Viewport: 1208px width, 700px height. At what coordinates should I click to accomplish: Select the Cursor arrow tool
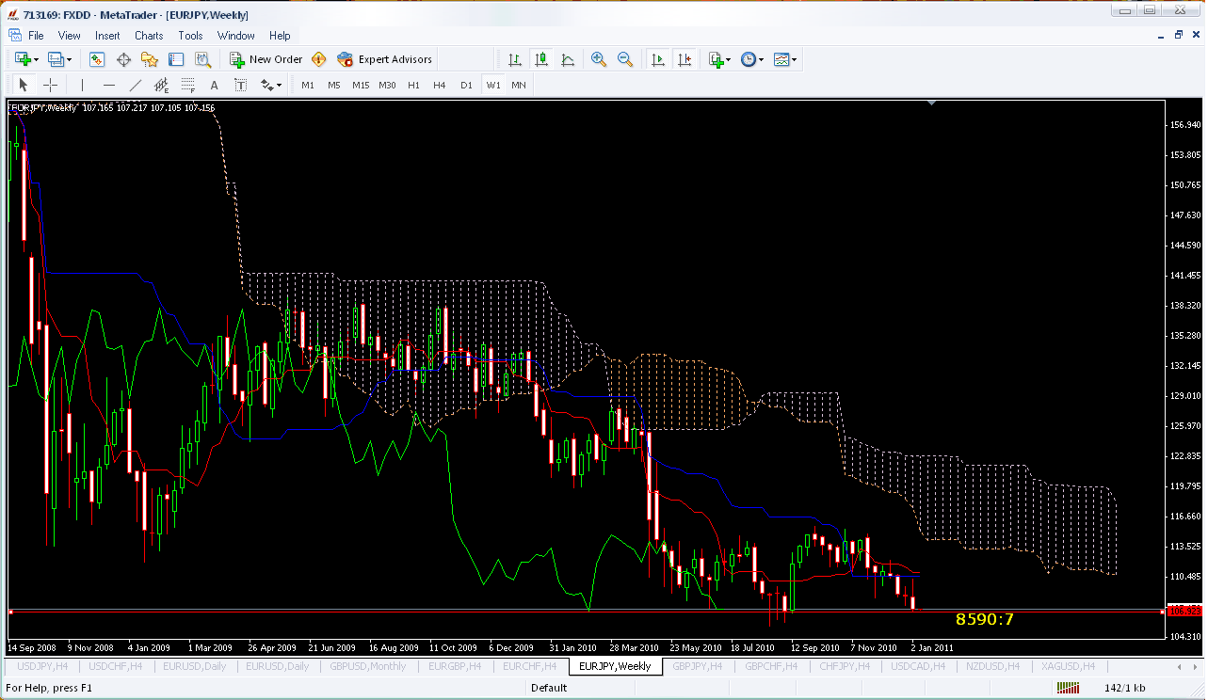tap(24, 85)
